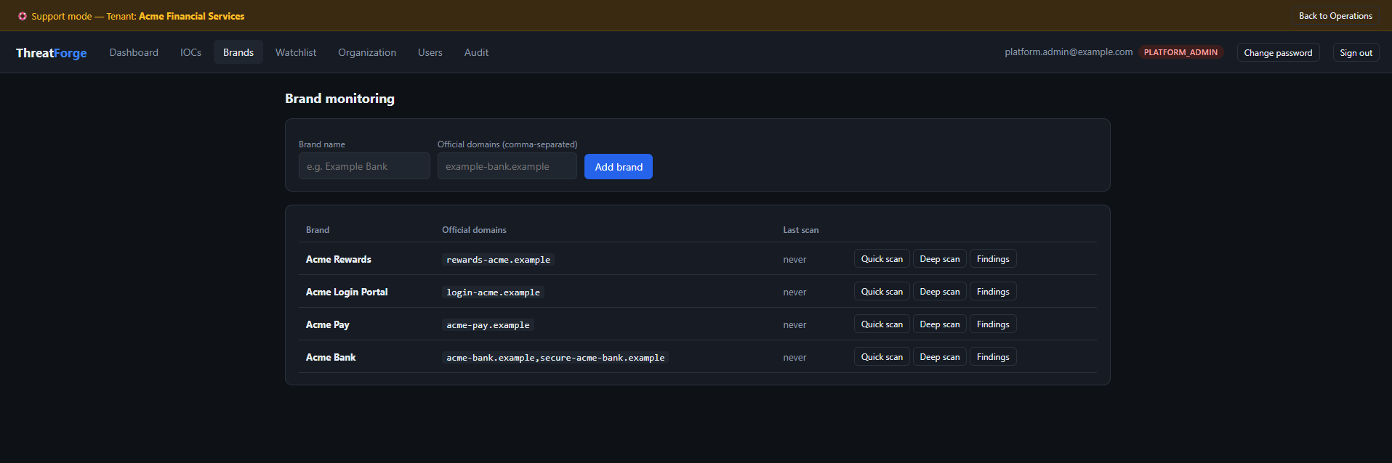Screen dimensions: 1392x463
Task: Click the 'never' value in Acme Bank row
Action: pyautogui.click(x=794, y=358)
